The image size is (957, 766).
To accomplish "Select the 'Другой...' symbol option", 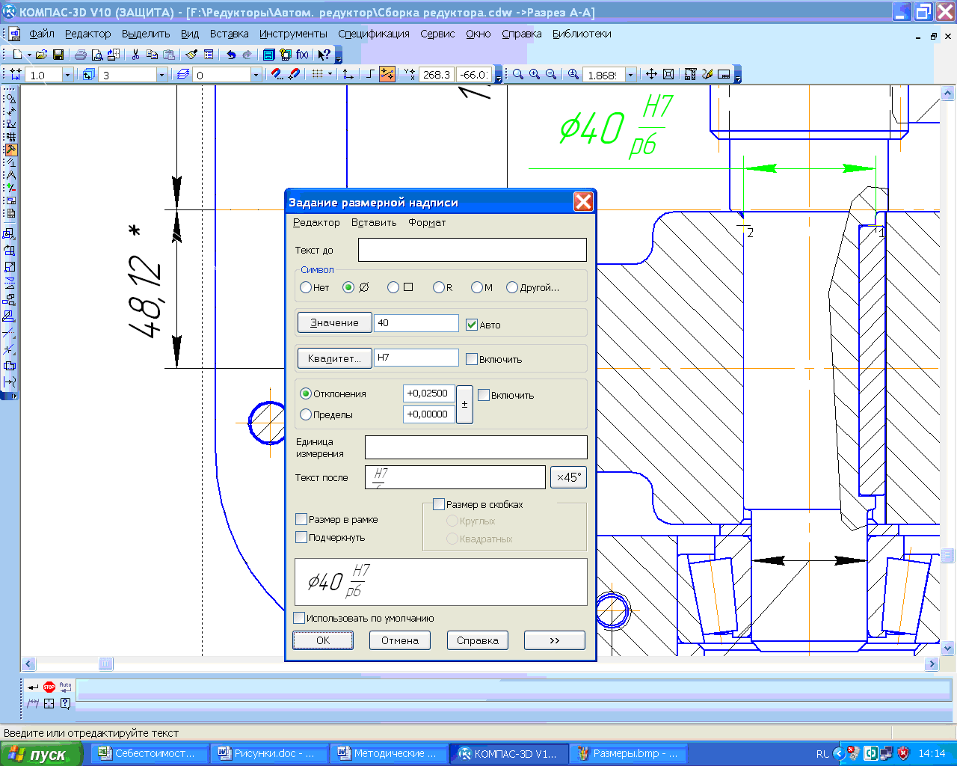I will [512, 287].
